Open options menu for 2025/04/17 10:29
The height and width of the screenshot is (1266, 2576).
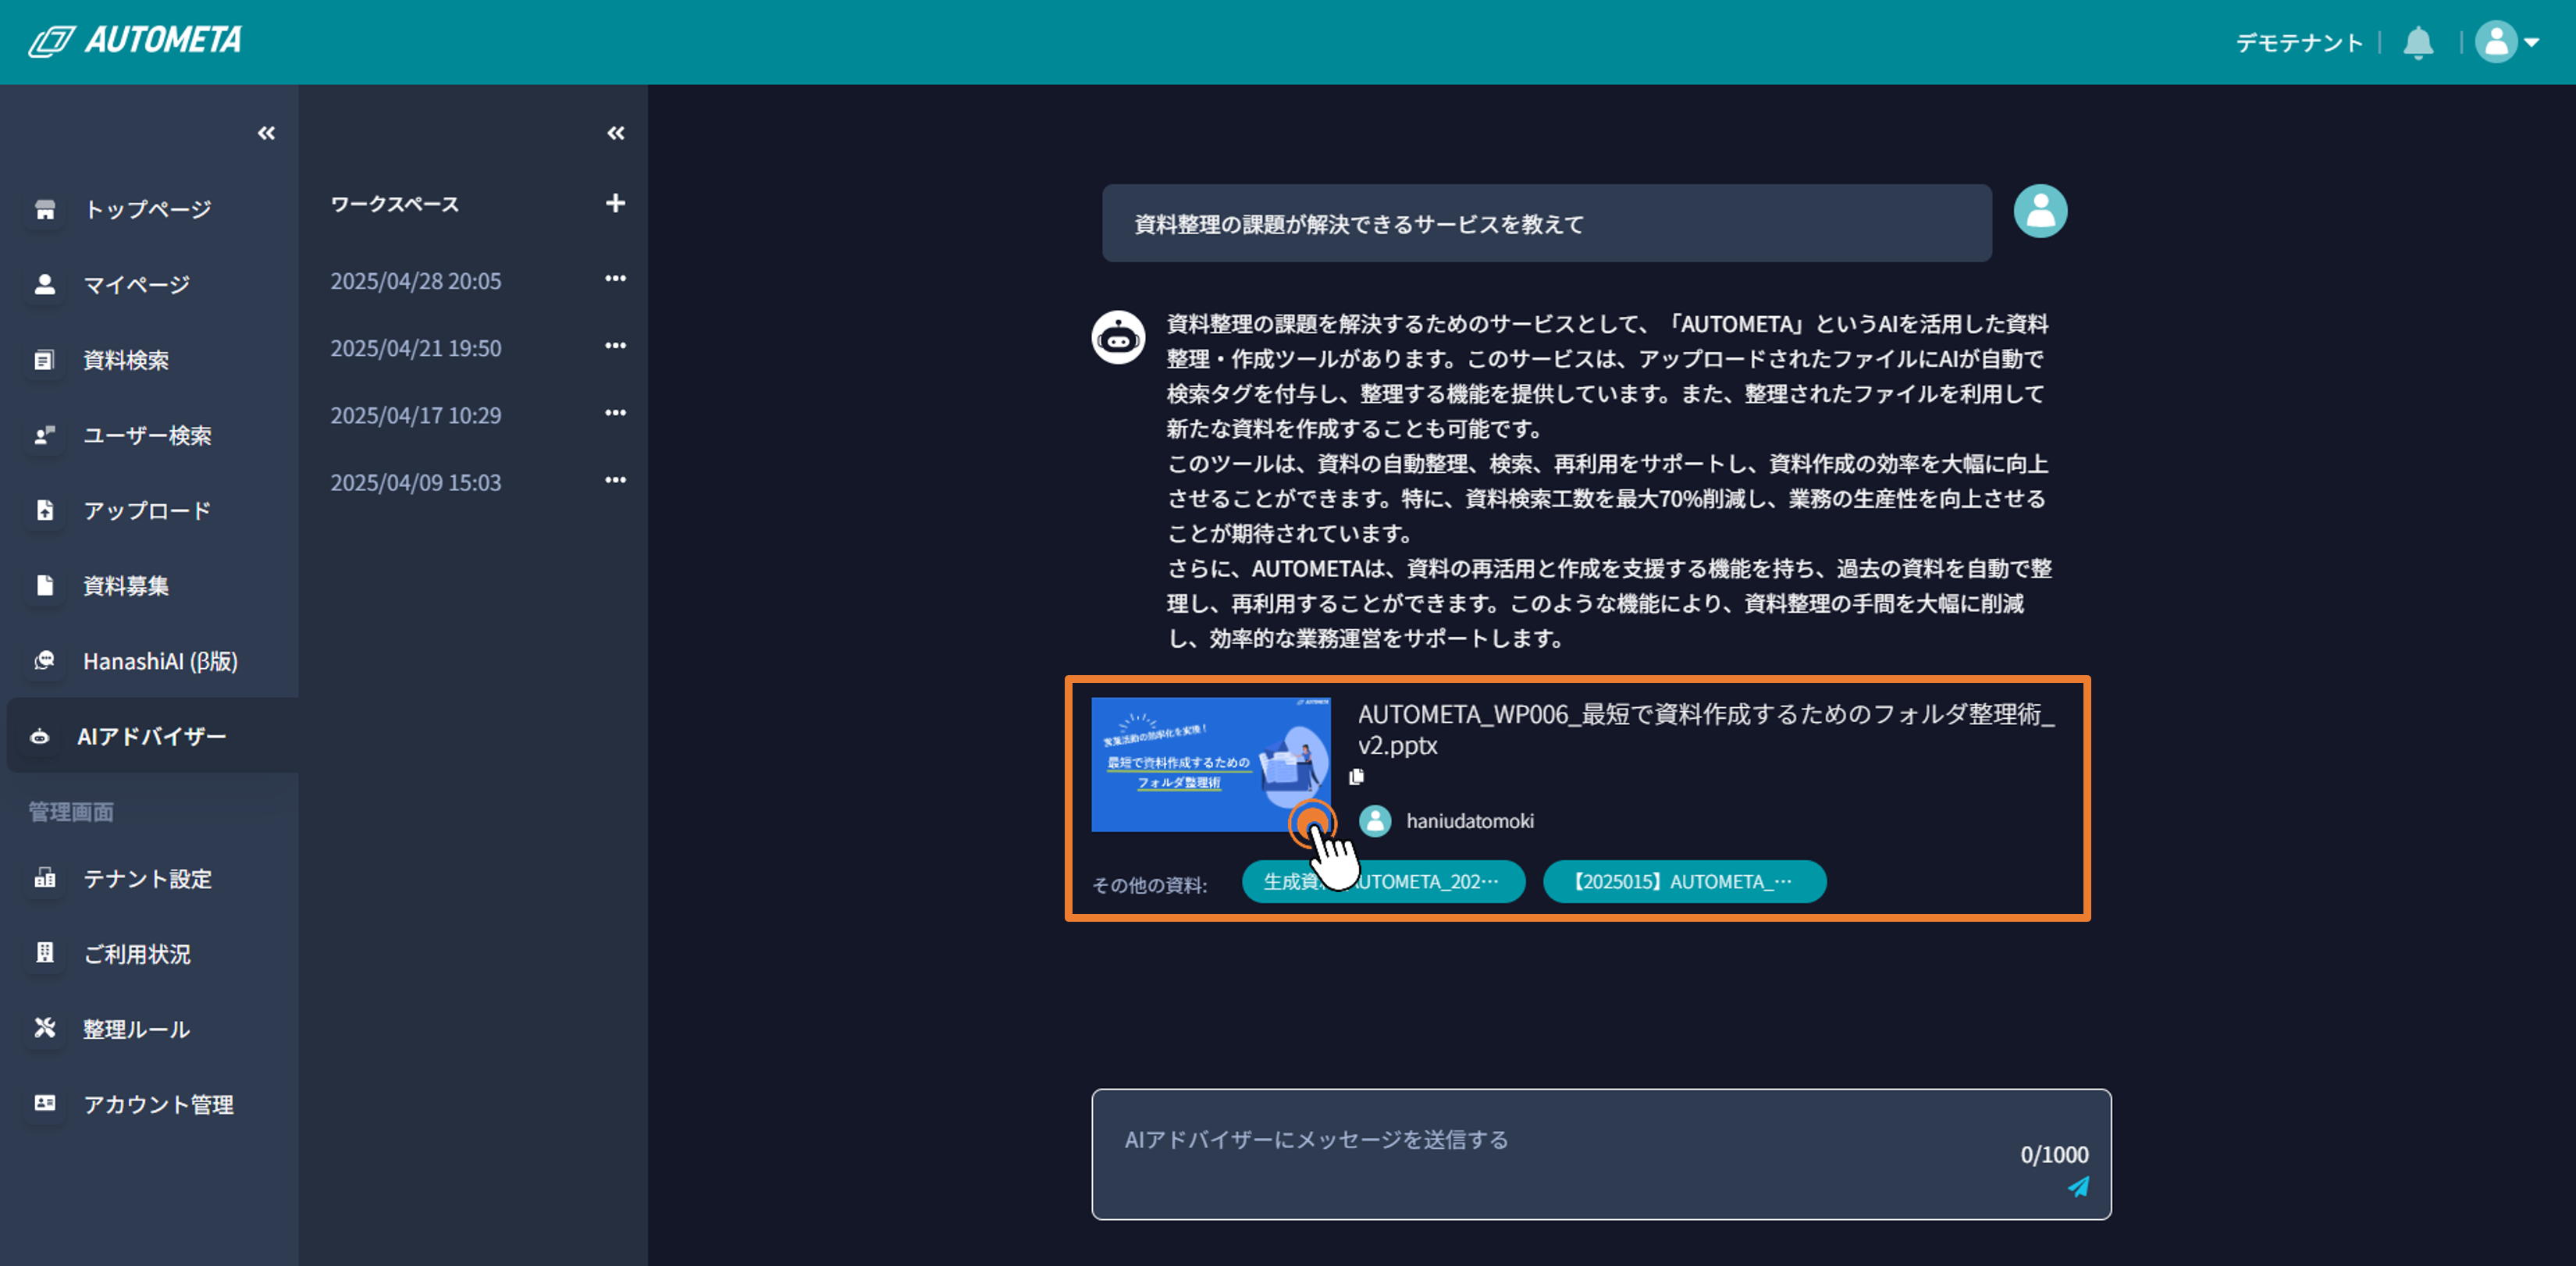click(615, 413)
